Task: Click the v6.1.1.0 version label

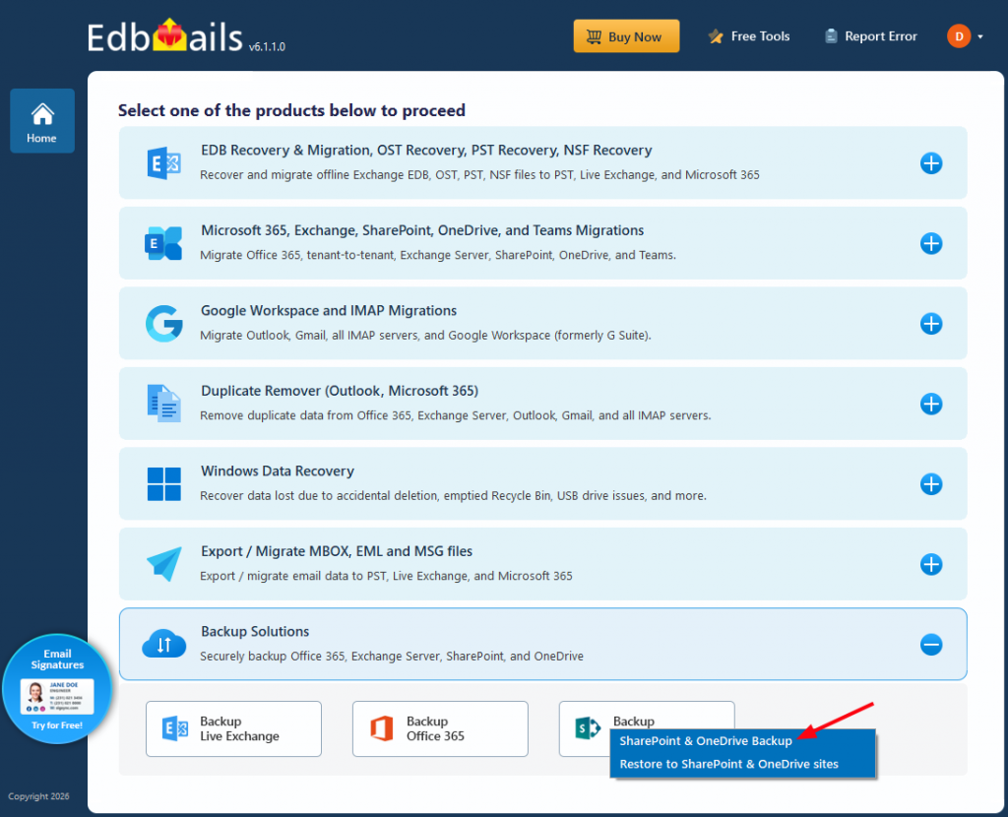Action: tap(267, 47)
